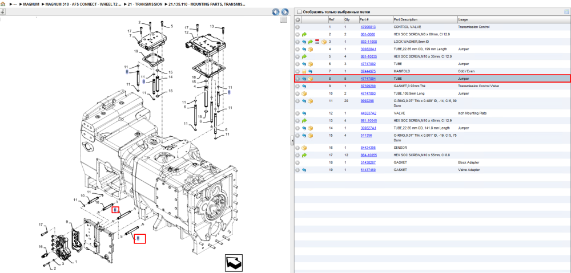Click callout 16 next to the sensor on the diagram
The height and width of the screenshot is (273, 571).
pos(41,246)
